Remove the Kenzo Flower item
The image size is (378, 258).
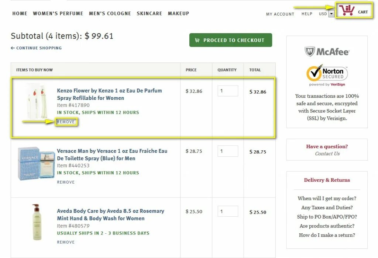(66, 122)
